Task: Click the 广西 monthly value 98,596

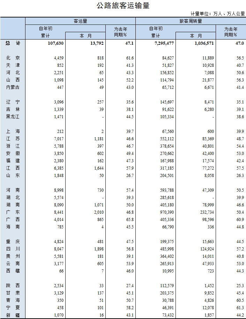Action: tap(208, 220)
